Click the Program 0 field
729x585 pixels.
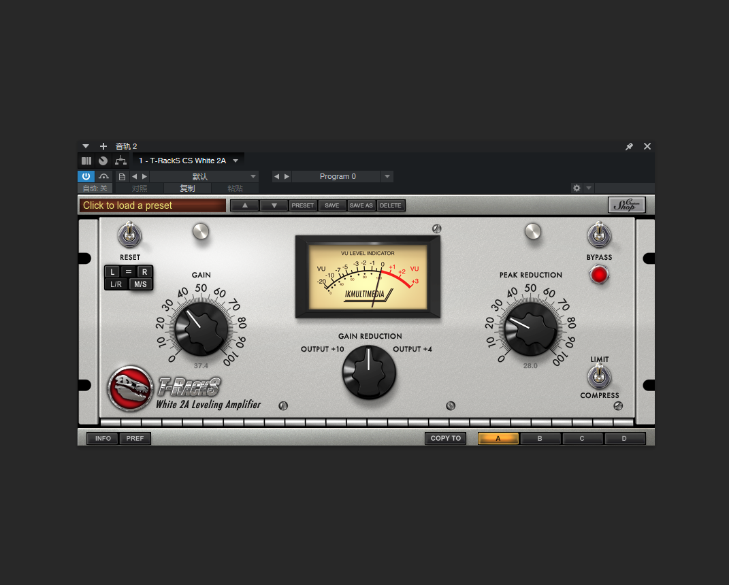pyautogui.click(x=338, y=177)
